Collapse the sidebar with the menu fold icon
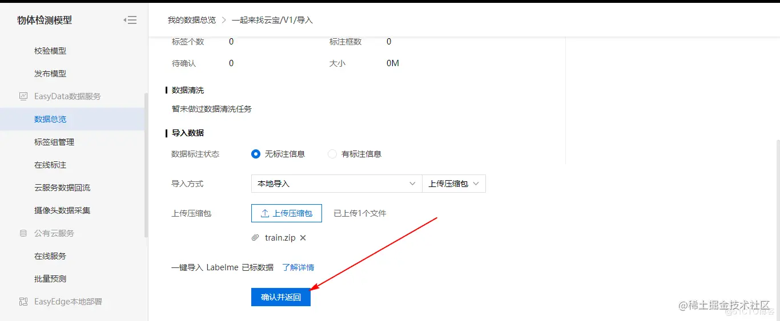Screen dimensions: 780x321 130,20
